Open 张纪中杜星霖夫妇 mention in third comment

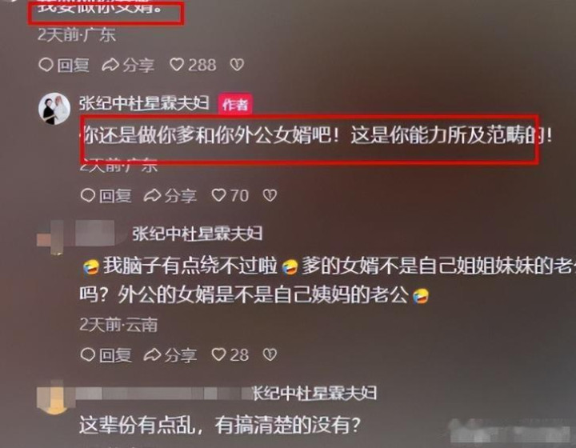[198, 234]
